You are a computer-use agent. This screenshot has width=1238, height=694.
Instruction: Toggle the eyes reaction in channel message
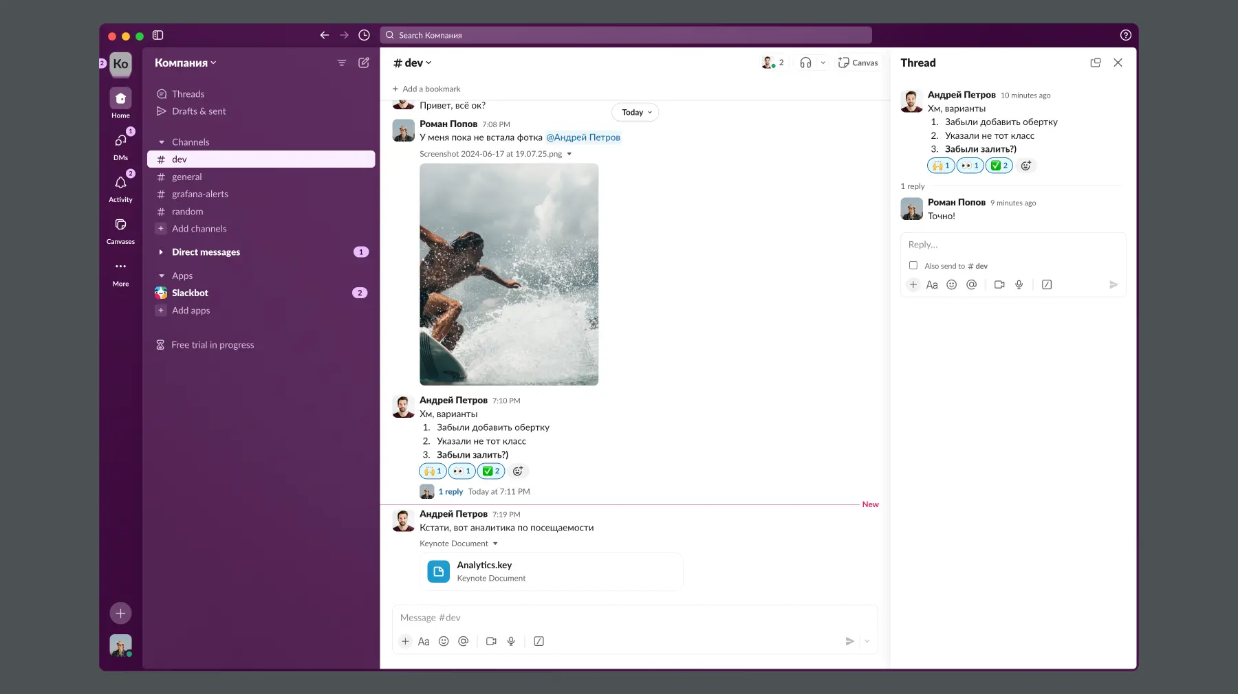pyautogui.click(x=461, y=471)
